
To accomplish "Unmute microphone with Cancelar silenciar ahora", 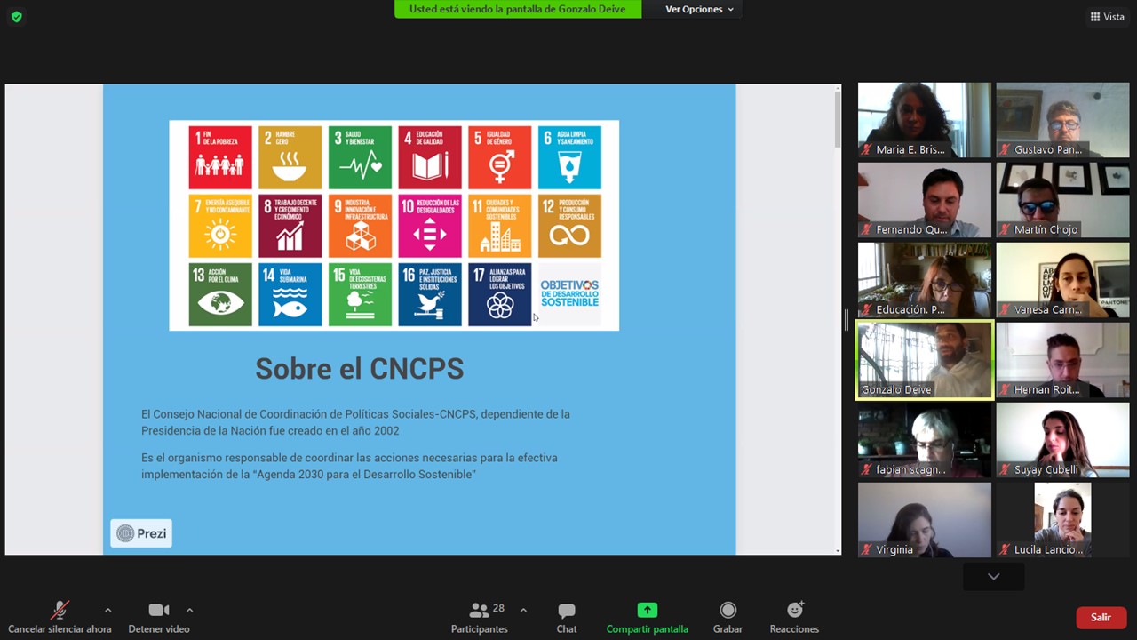I will (x=60, y=617).
